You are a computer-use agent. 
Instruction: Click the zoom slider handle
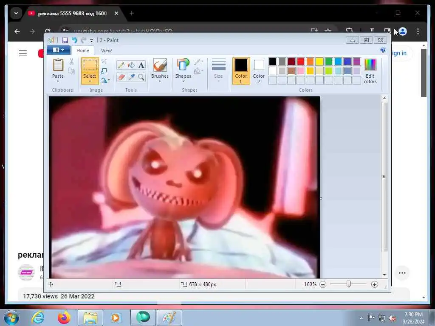(348, 284)
